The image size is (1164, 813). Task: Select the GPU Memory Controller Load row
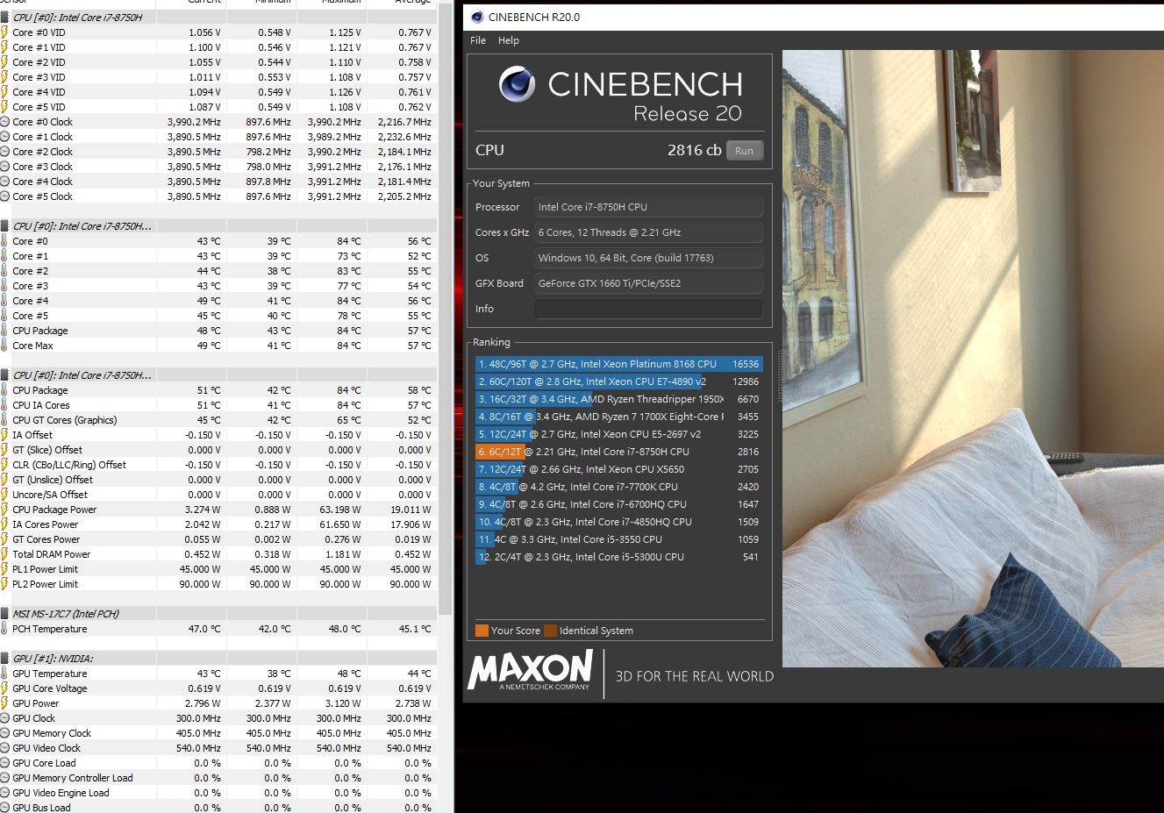[218, 778]
